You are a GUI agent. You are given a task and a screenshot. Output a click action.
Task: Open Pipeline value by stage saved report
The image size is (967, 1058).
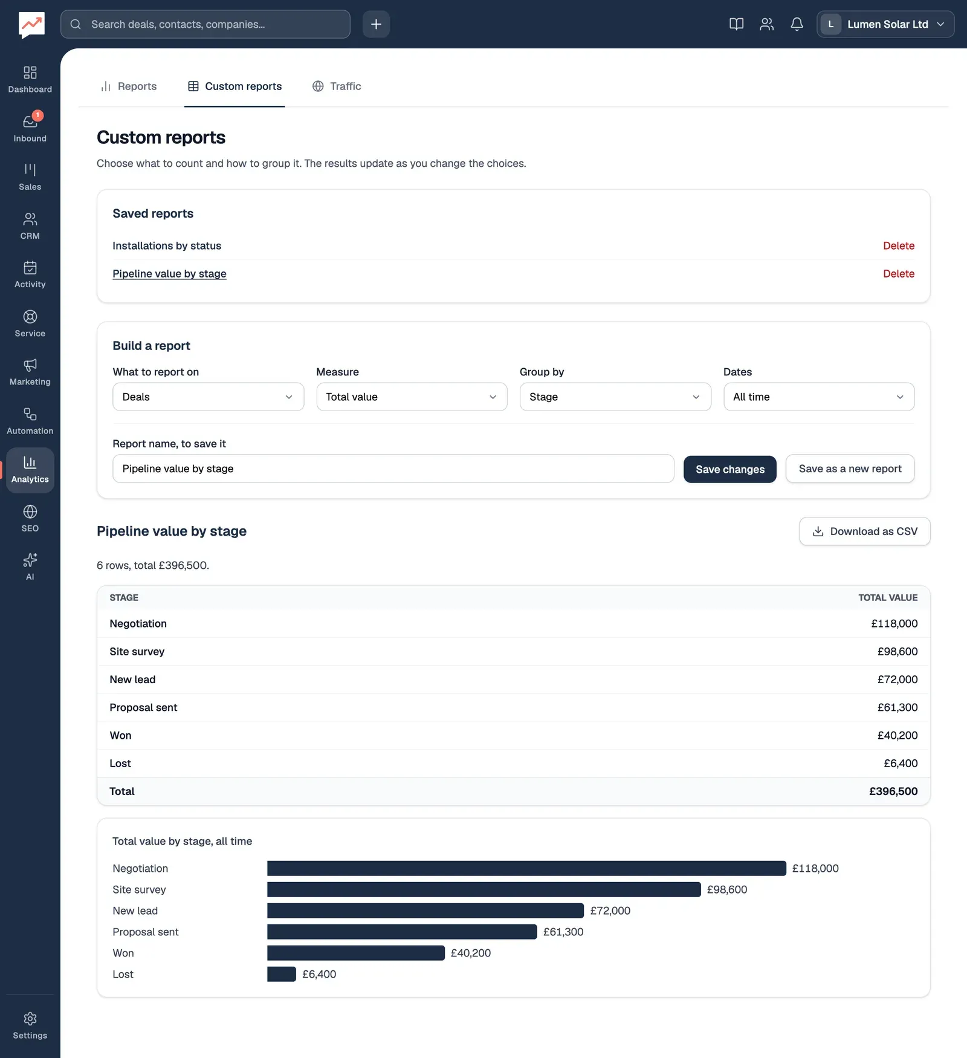(169, 274)
